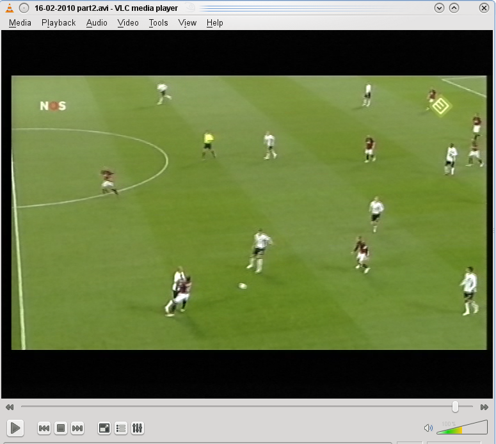Set volume using the volume triangle slider
Image resolution: width=496 pixels, height=444 pixels.
coord(464,428)
